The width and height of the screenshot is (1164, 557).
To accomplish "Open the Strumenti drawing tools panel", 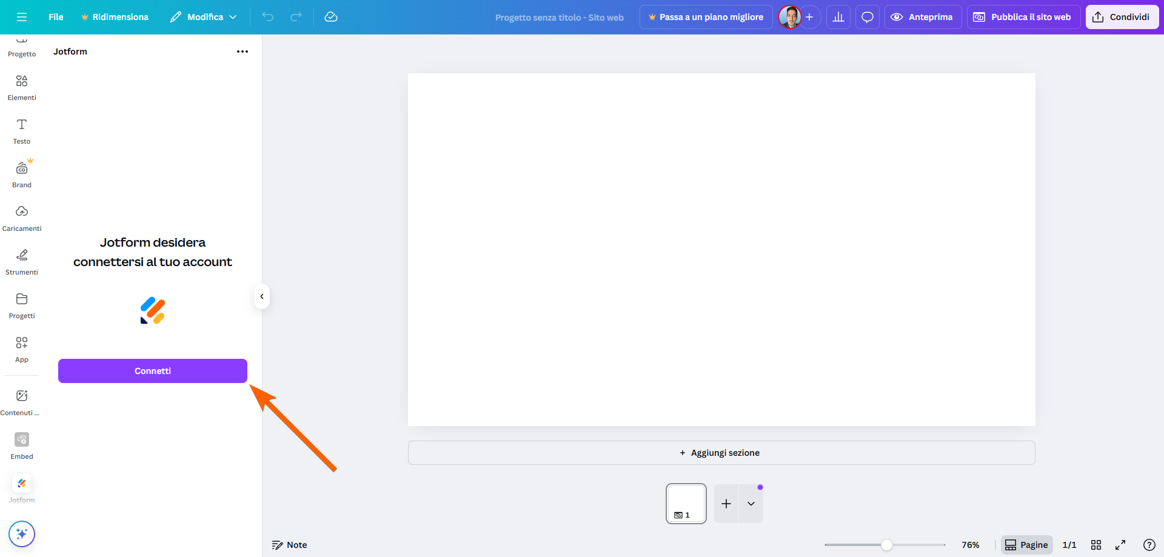I will [x=22, y=262].
